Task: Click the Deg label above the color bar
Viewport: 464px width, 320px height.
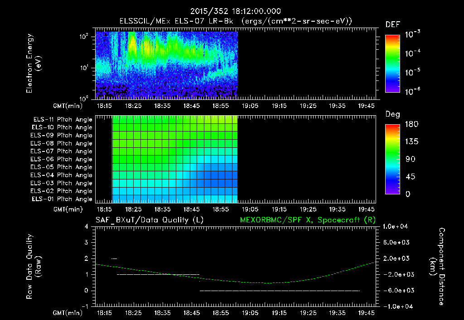Action: (x=393, y=114)
